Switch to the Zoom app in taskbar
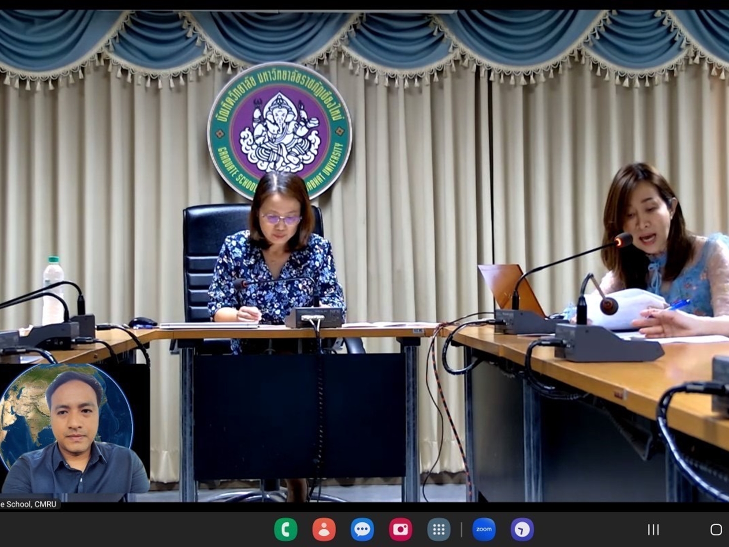Screen dimensions: 729x547 (484, 530)
